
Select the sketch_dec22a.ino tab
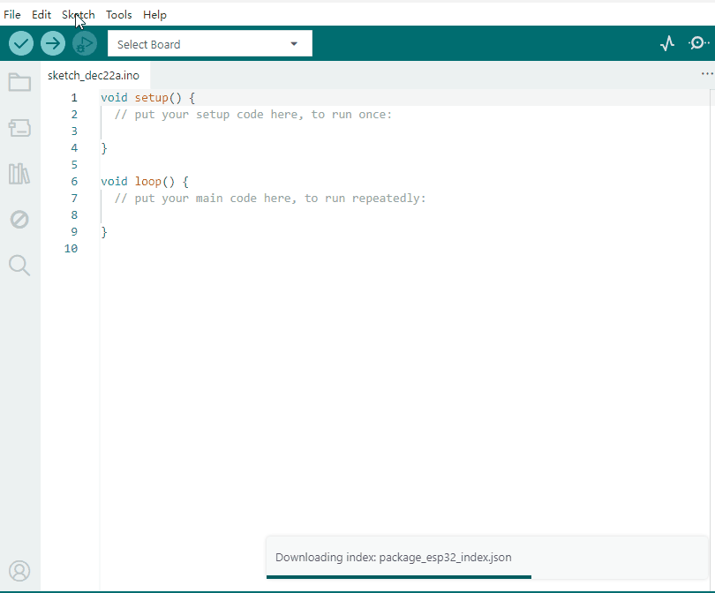coord(94,75)
